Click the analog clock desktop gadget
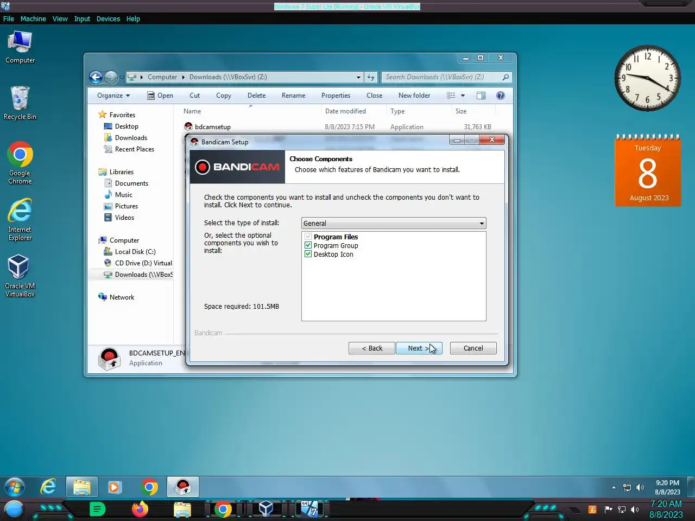 [x=647, y=78]
